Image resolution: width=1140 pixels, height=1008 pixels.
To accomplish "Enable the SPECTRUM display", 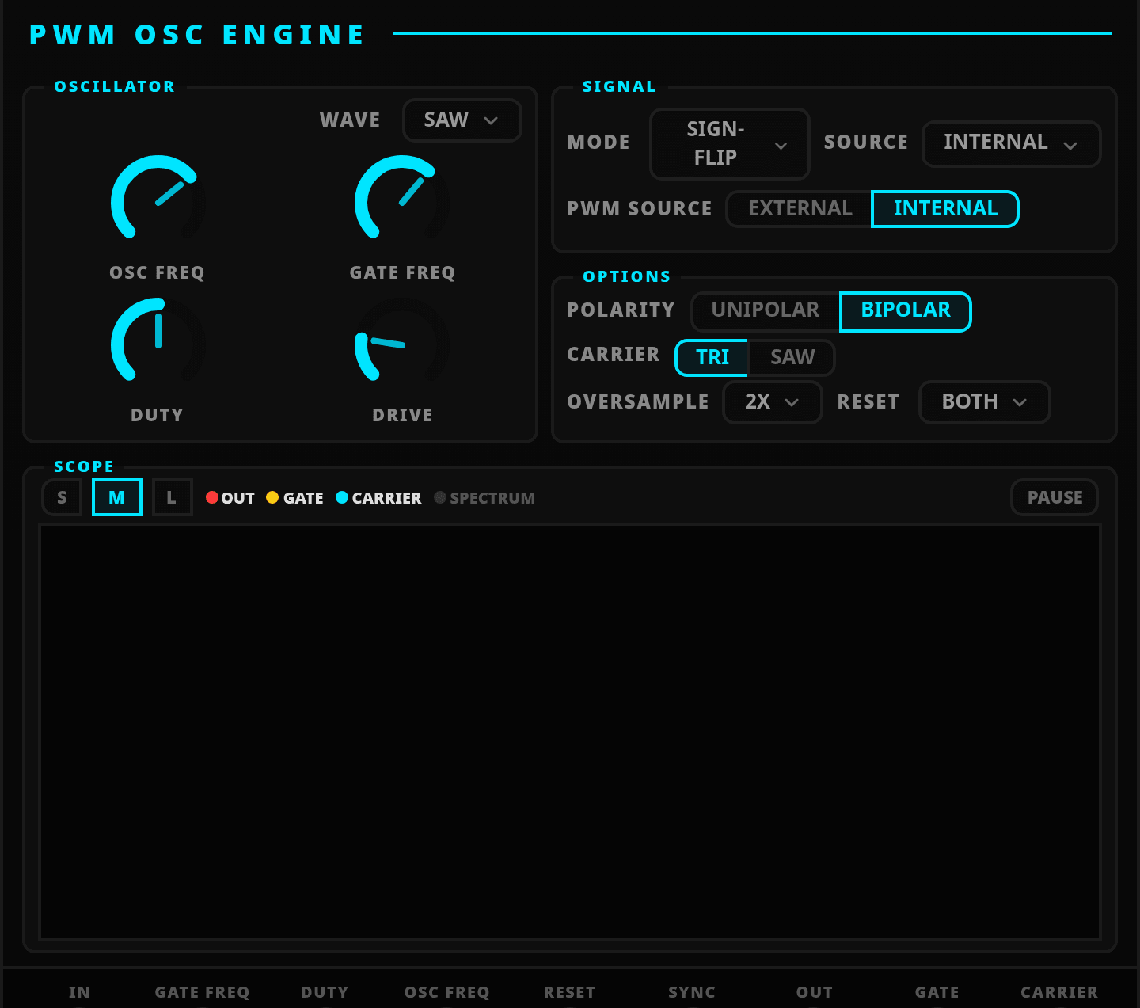I will [x=484, y=498].
